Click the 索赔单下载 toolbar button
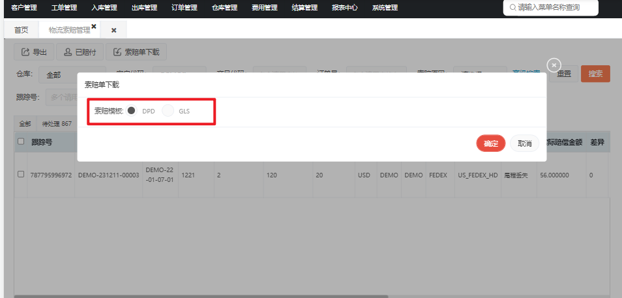622x298 pixels. pos(136,52)
